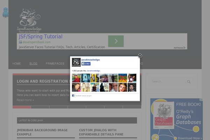Select the second slider indicator segment
Viewport: 210px width, 140px height.
click(40, 107)
